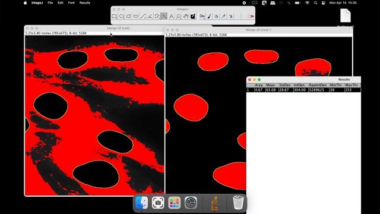Select the desktop file icon
Viewport: 380px width, 214px height.
[x=346, y=16]
